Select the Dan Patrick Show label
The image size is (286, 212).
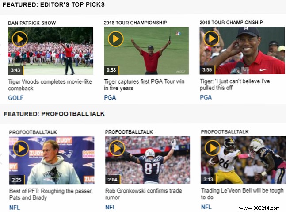[x=32, y=23]
